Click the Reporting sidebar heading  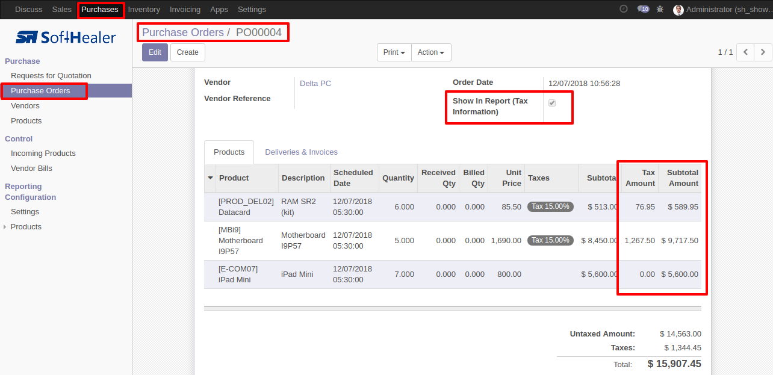(x=23, y=187)
